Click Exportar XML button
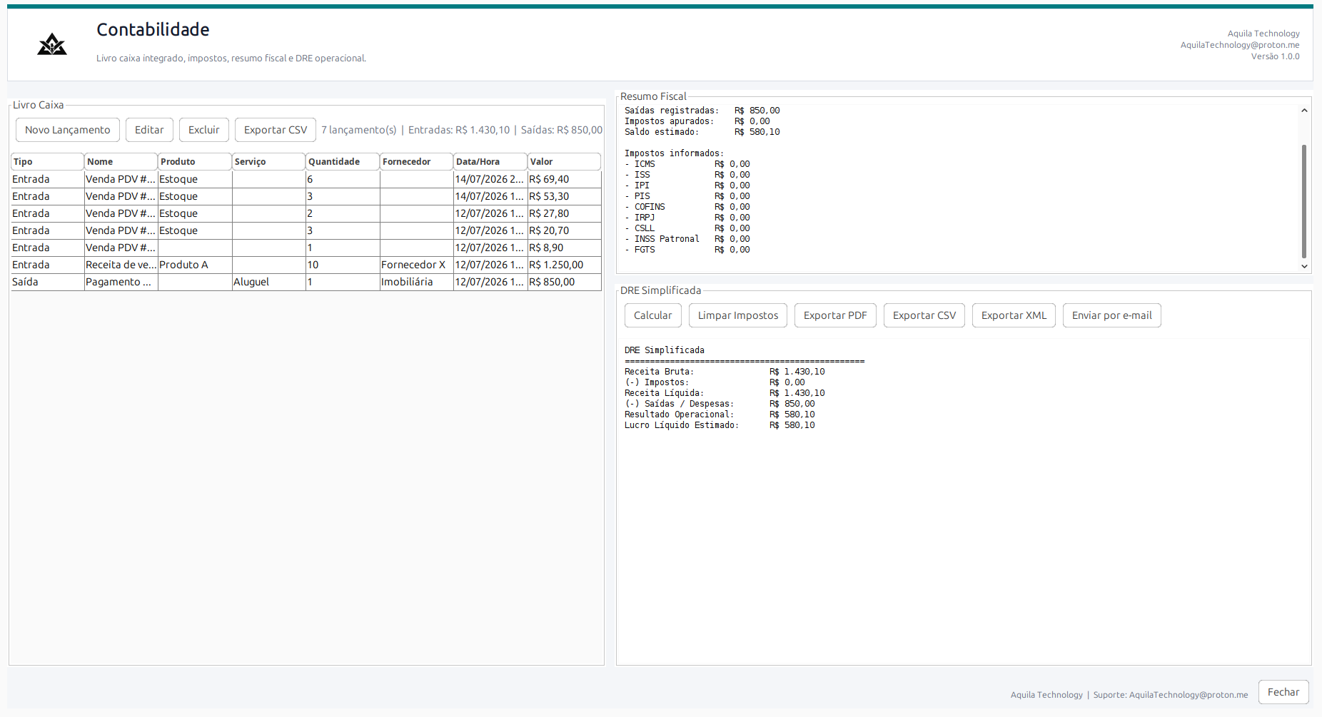Viewport: 1322px width, 717px height. 1014,315
